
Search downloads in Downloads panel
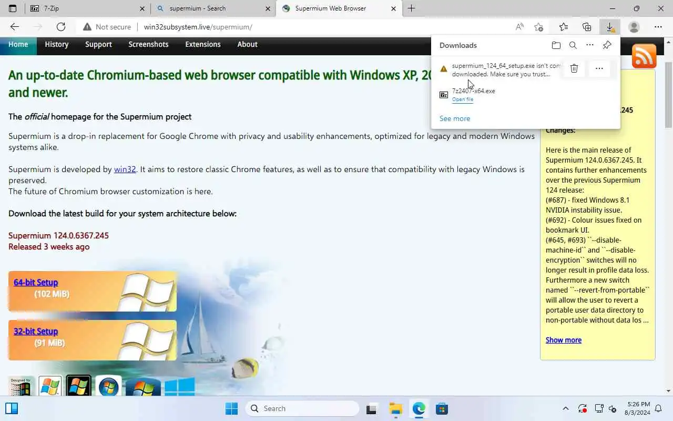coord(573,45)
